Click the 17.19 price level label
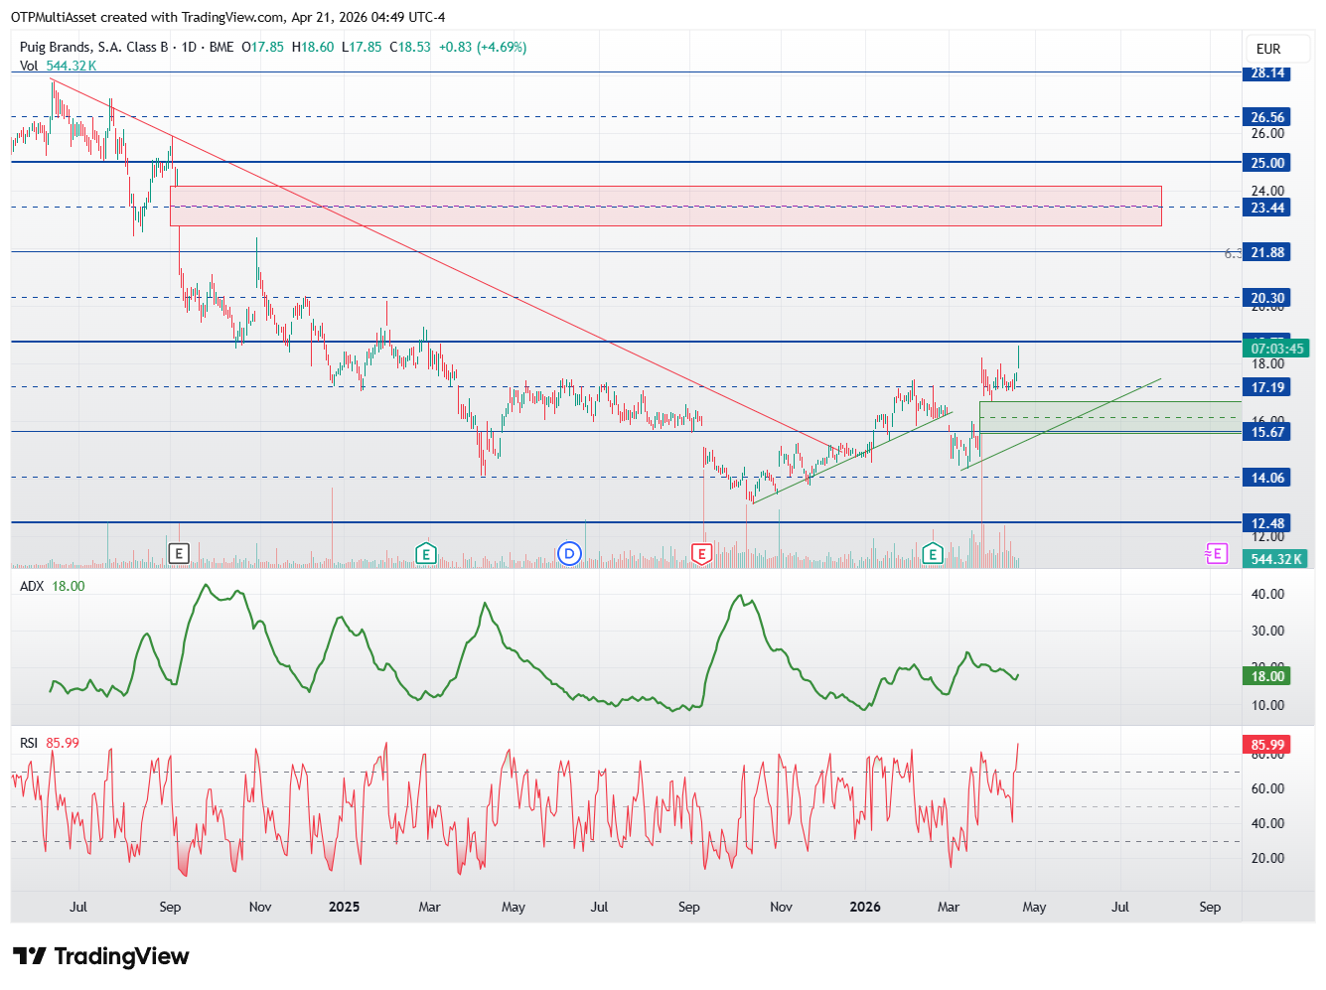The height and width of the screenshot is (990, 1326). point(1267,387)
